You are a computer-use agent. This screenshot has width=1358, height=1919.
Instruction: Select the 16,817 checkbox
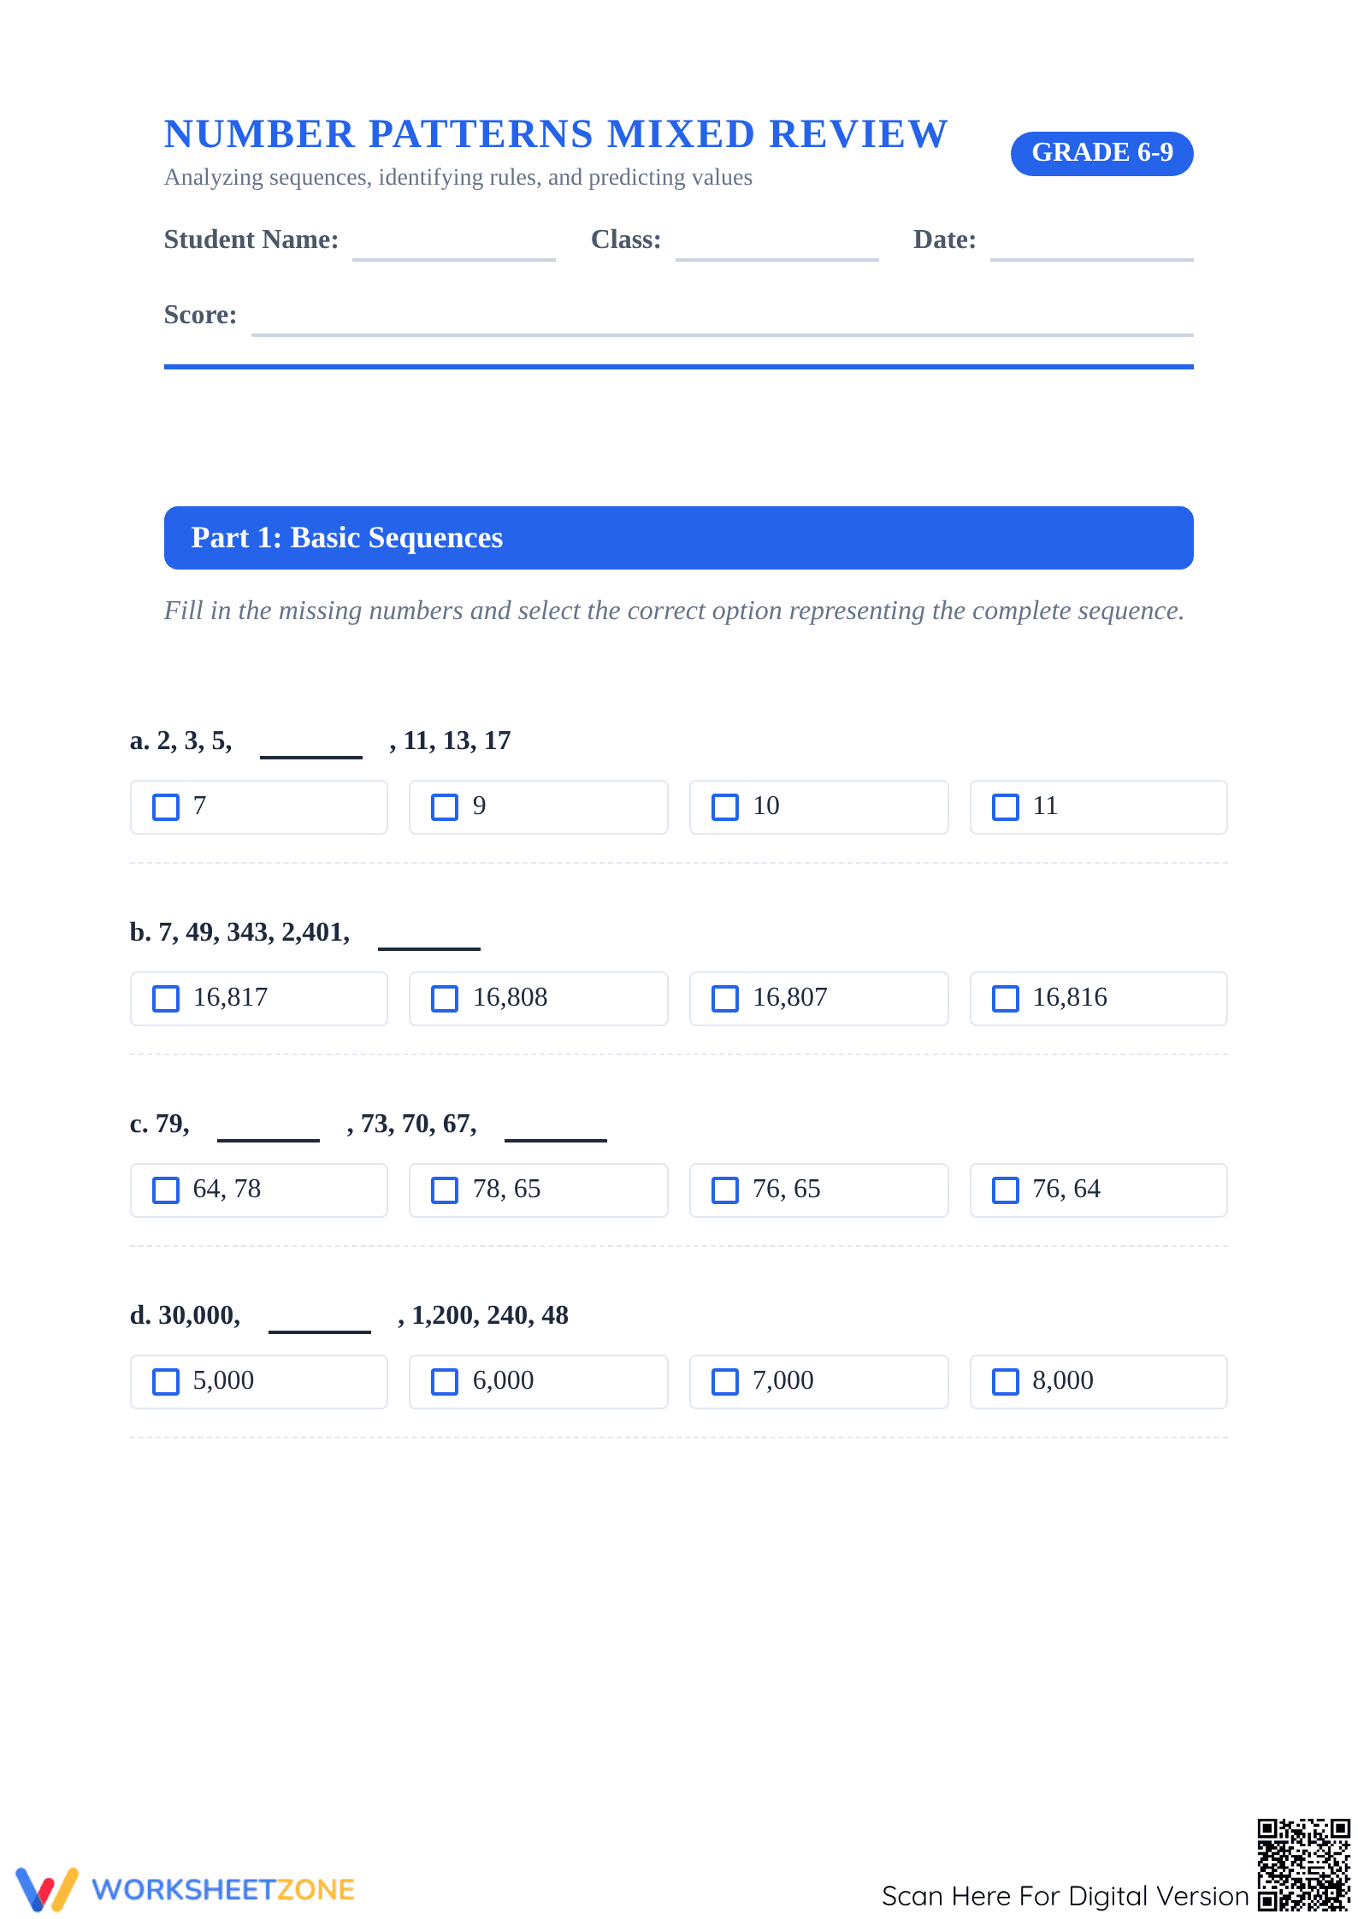pyautogui.click(x=166, y=999)
